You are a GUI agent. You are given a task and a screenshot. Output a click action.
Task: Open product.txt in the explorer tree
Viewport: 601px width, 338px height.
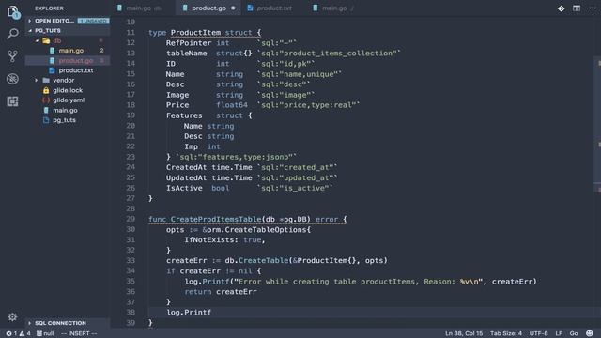coord(76,70)
